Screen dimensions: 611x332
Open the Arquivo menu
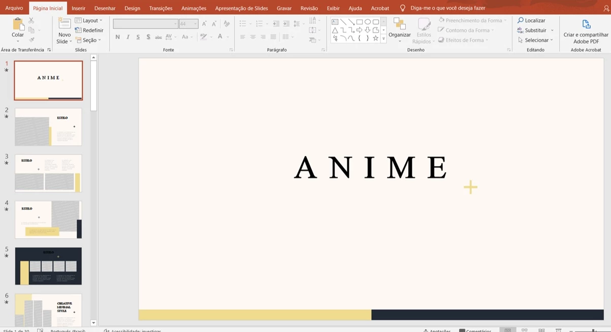point(14,8)
